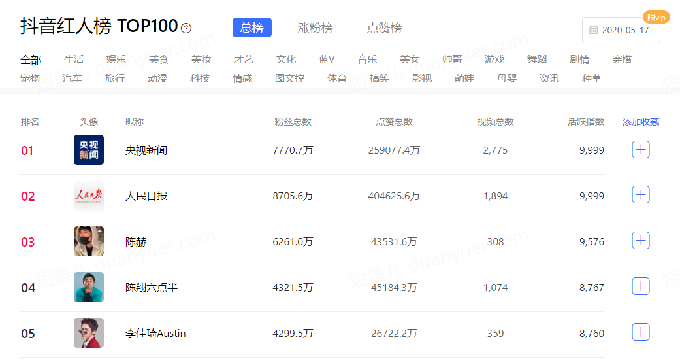Filter by 旅行 category

click(115, 78)
